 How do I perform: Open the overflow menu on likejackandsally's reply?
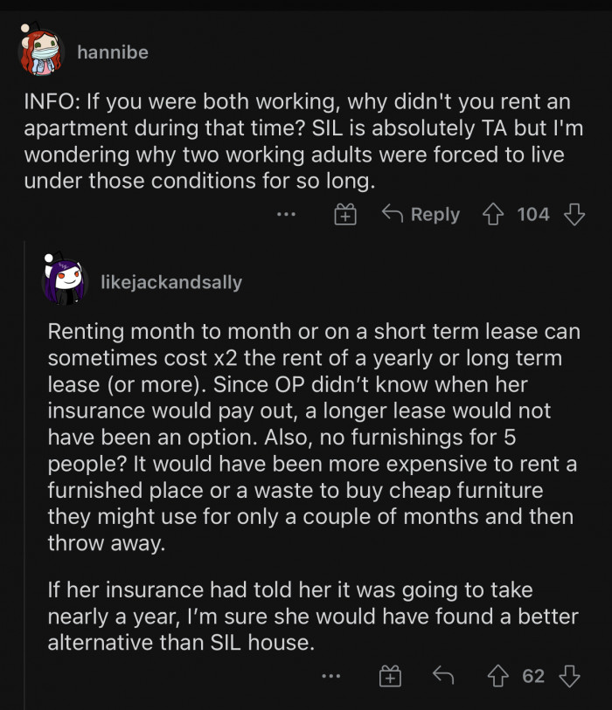(331, 674)
